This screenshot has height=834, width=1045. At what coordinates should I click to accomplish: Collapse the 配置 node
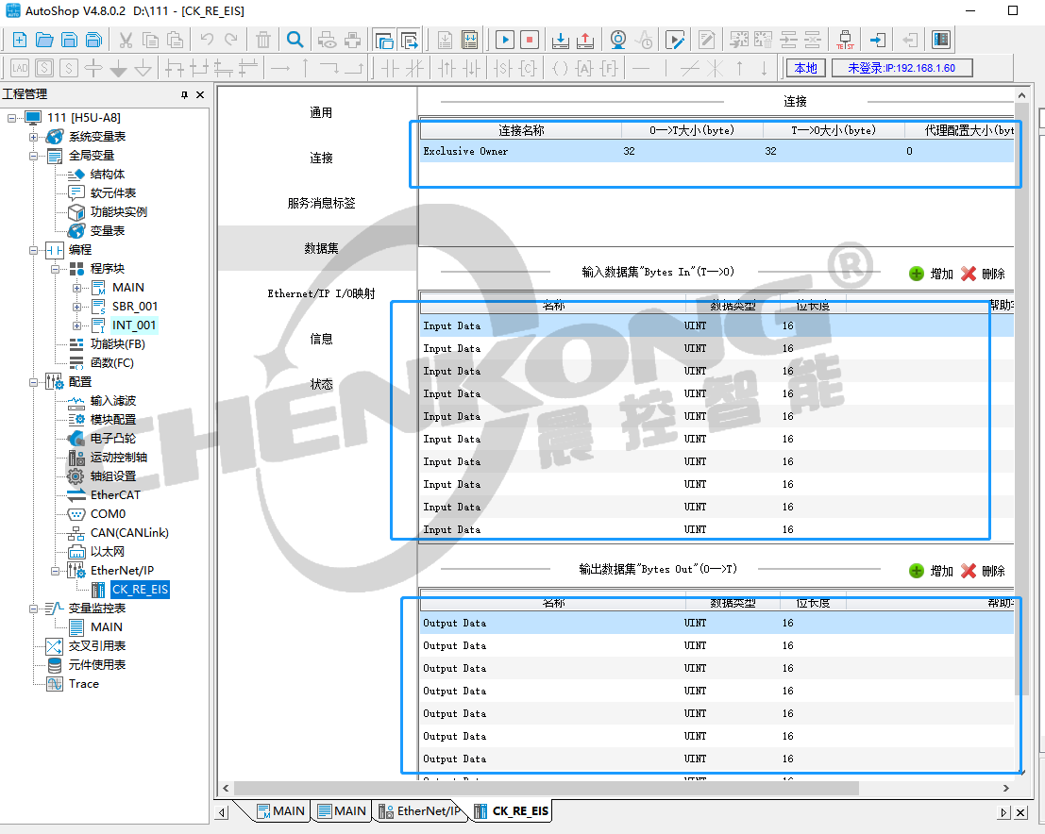[33, 382]
